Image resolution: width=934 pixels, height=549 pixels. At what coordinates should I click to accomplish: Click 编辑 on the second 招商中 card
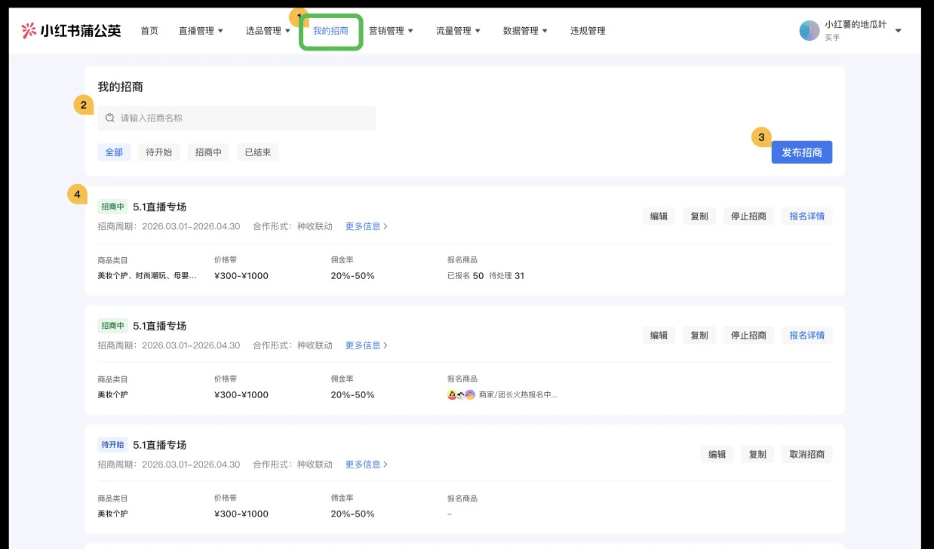click(659, 336)
